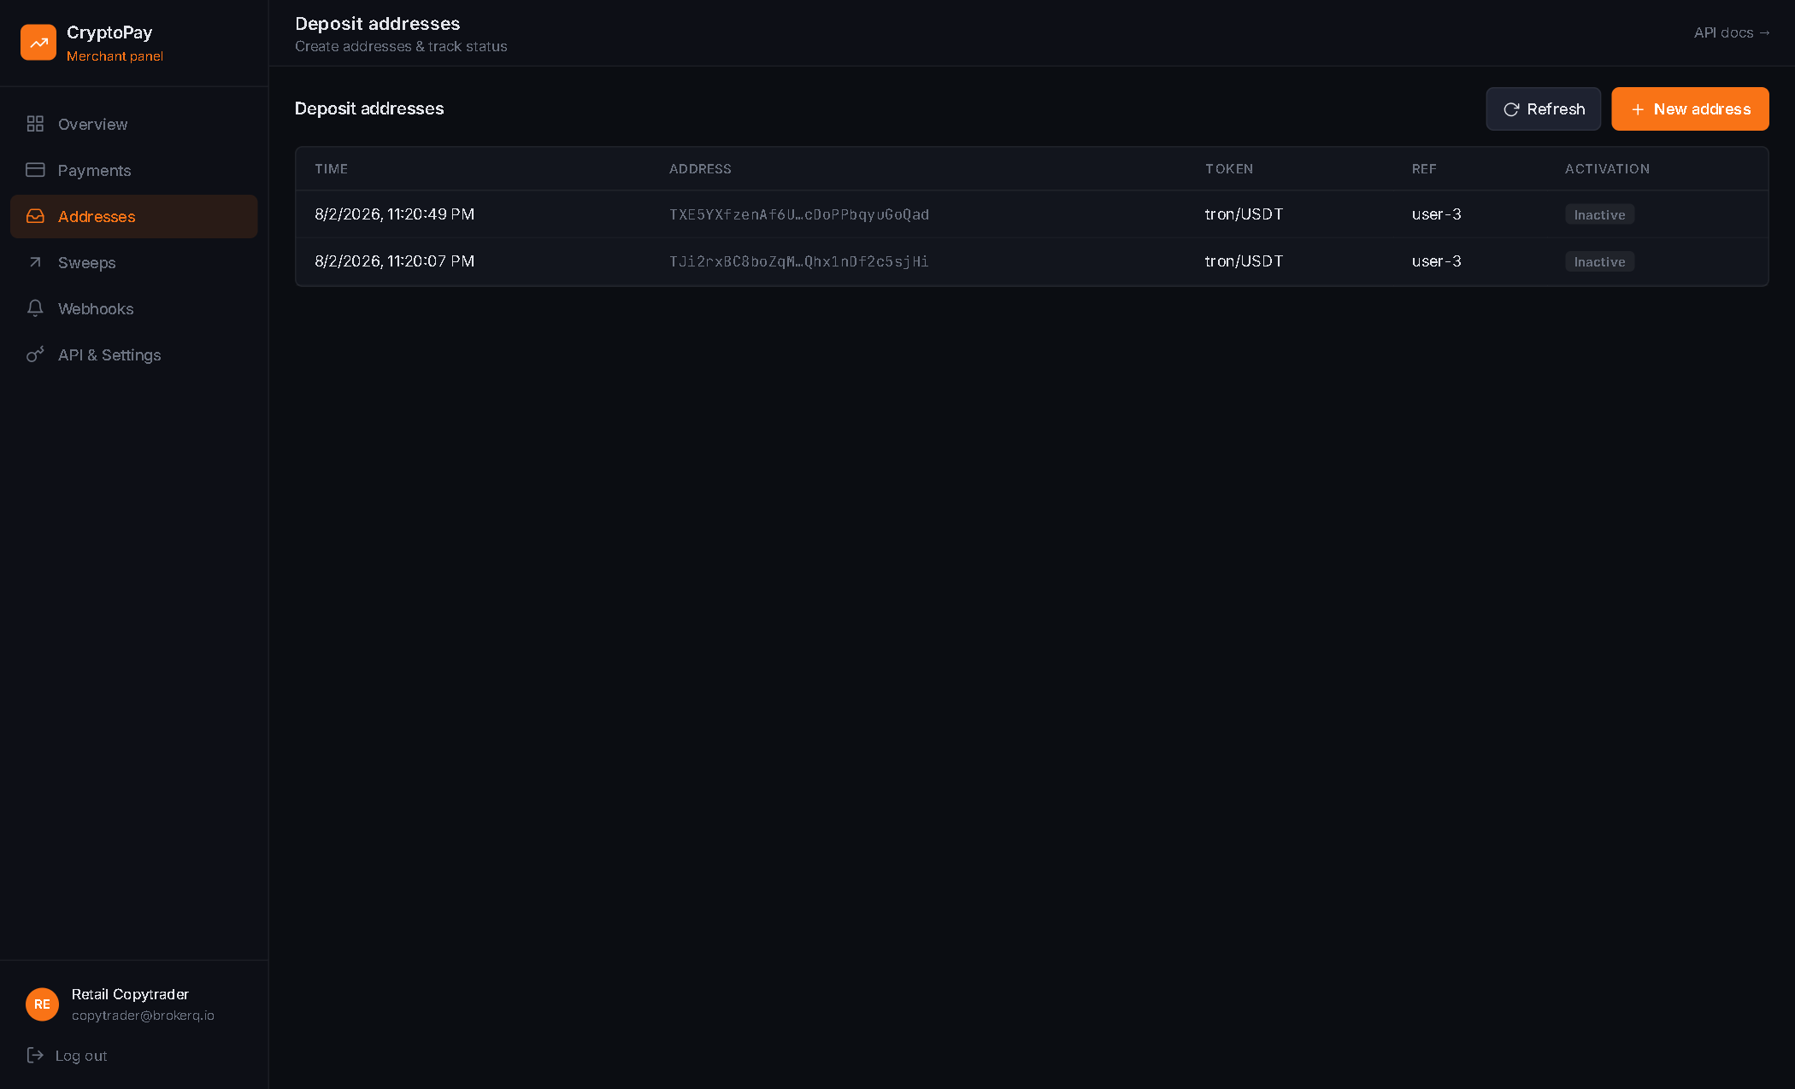Open the API docs link
Image resolution: width=1795 pixels, height=1089 pixels.
(x=1732, y=32)
